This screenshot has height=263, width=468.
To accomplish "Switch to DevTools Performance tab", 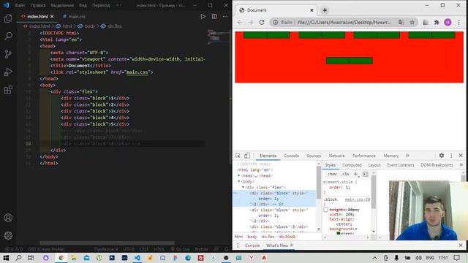I will pos(364,156).
